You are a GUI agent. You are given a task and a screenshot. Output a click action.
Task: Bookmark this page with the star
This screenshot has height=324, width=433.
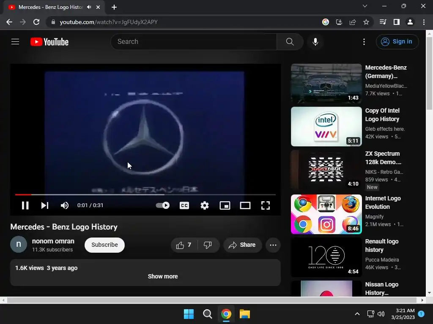[x=366, y=22]
